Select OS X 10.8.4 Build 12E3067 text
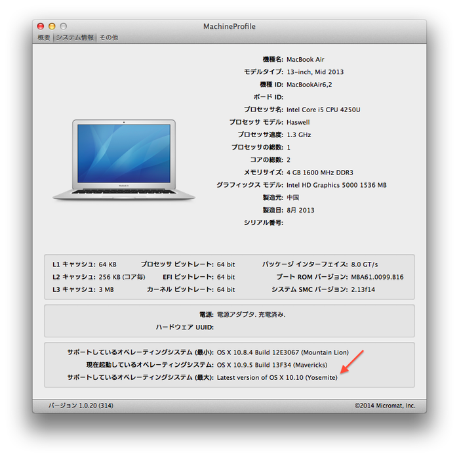 coord(283,352)
